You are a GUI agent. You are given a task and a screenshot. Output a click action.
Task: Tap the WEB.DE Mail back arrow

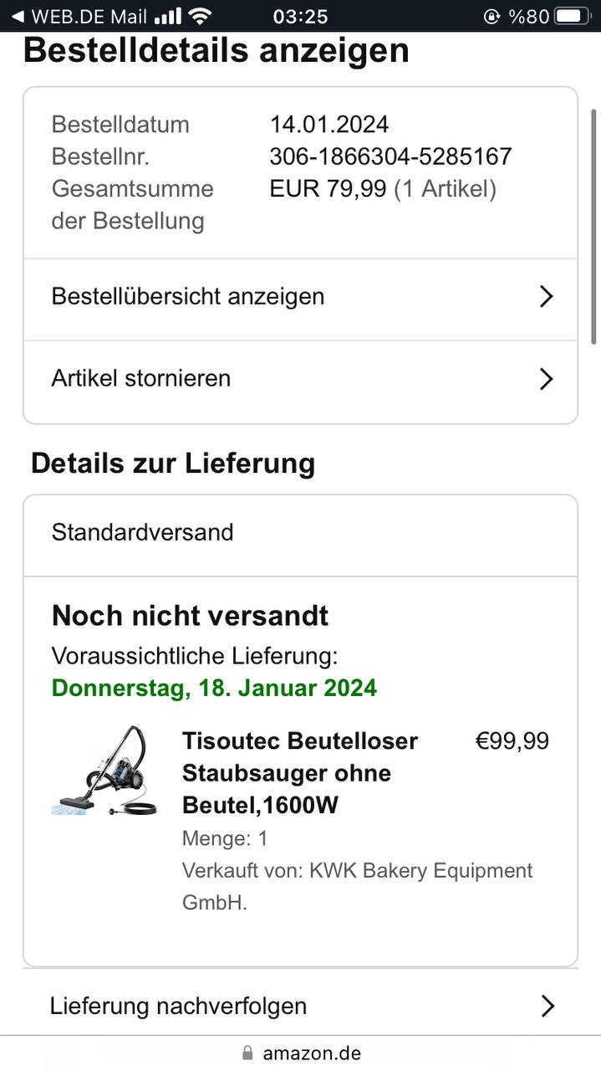click(x=17, y=16)
